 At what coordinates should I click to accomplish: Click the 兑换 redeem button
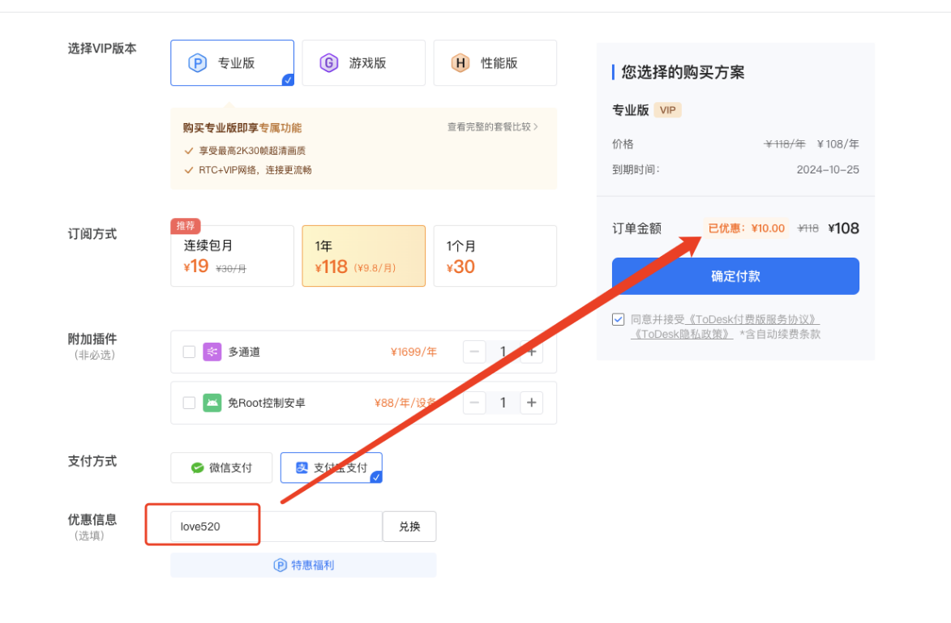(409, 526)
